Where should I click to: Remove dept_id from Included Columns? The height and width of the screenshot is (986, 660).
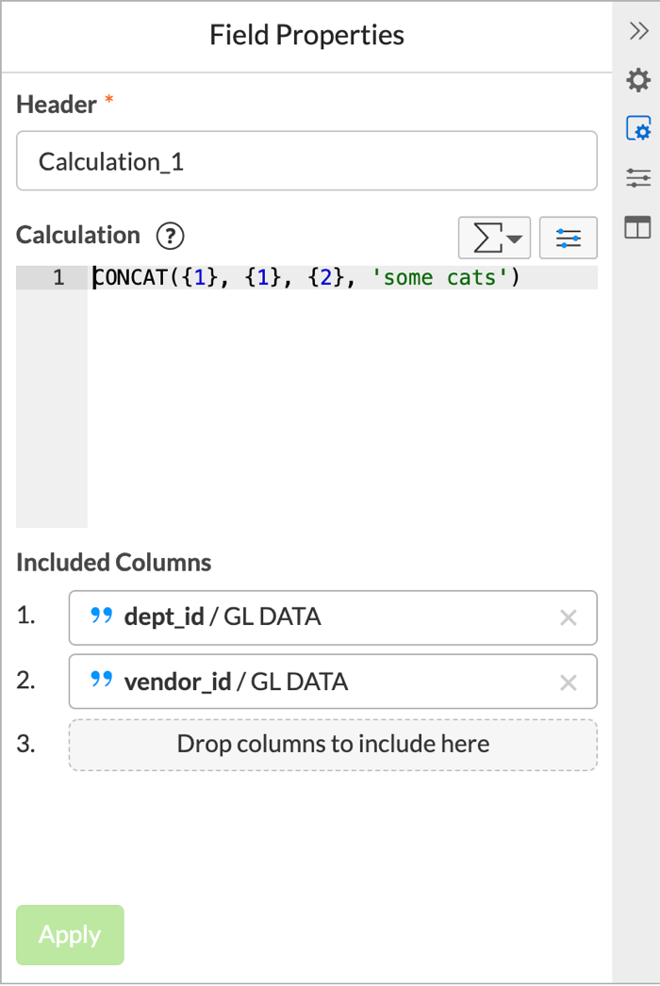click(569, 617)
